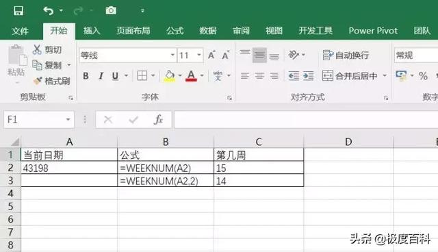Toggle center horizontally icon
Screen dimensions: 438x252
[x=259, y=76]
